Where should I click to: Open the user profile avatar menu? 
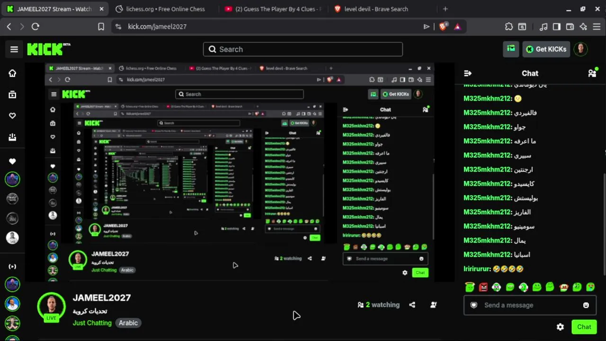pos(580,49)
